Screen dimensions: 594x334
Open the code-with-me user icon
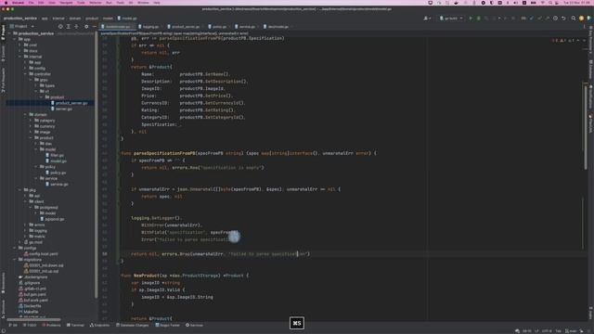pyautogui.click(x=427, y=19)
